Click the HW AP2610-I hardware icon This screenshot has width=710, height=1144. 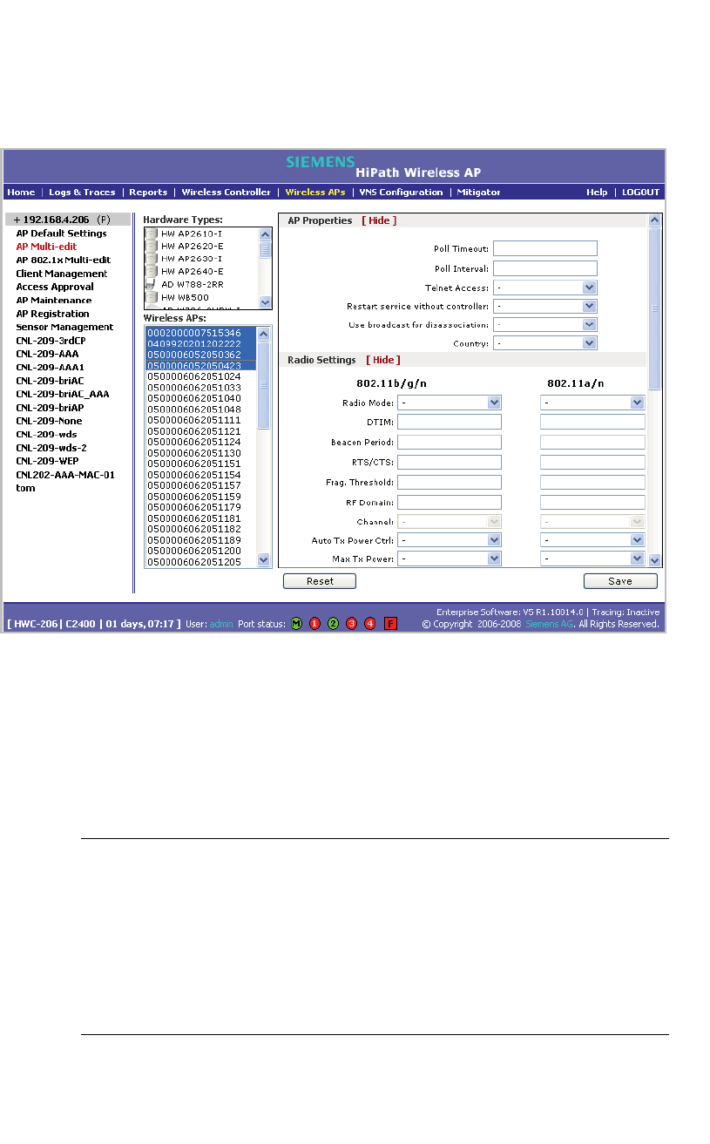pyautogui.click(x=152, y=234)
